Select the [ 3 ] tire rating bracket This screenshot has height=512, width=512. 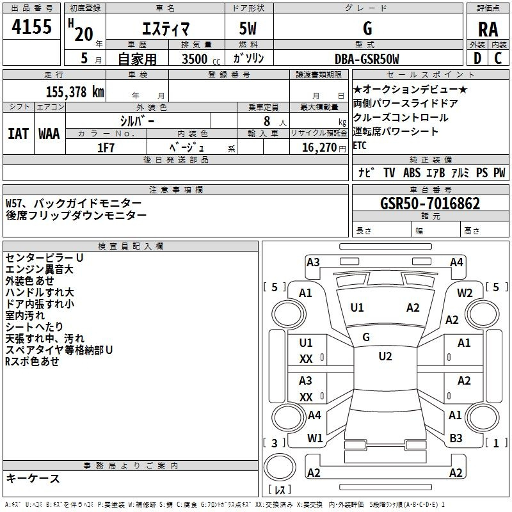point(275,443)
